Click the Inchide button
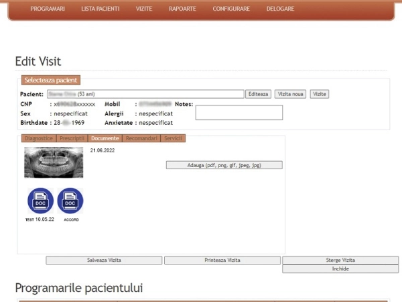Screen dimensions: 402x302 pyautogui.click(x=340, y=269)
